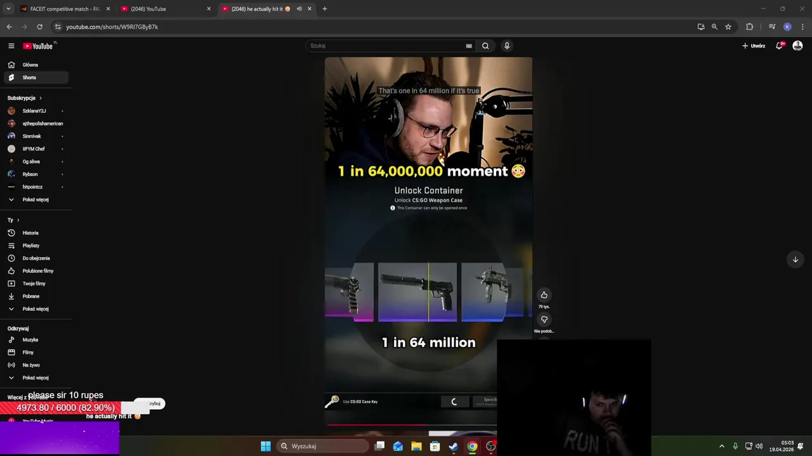
Task: Open Chrome extensions puzzle icon
Action: [750, 27]
